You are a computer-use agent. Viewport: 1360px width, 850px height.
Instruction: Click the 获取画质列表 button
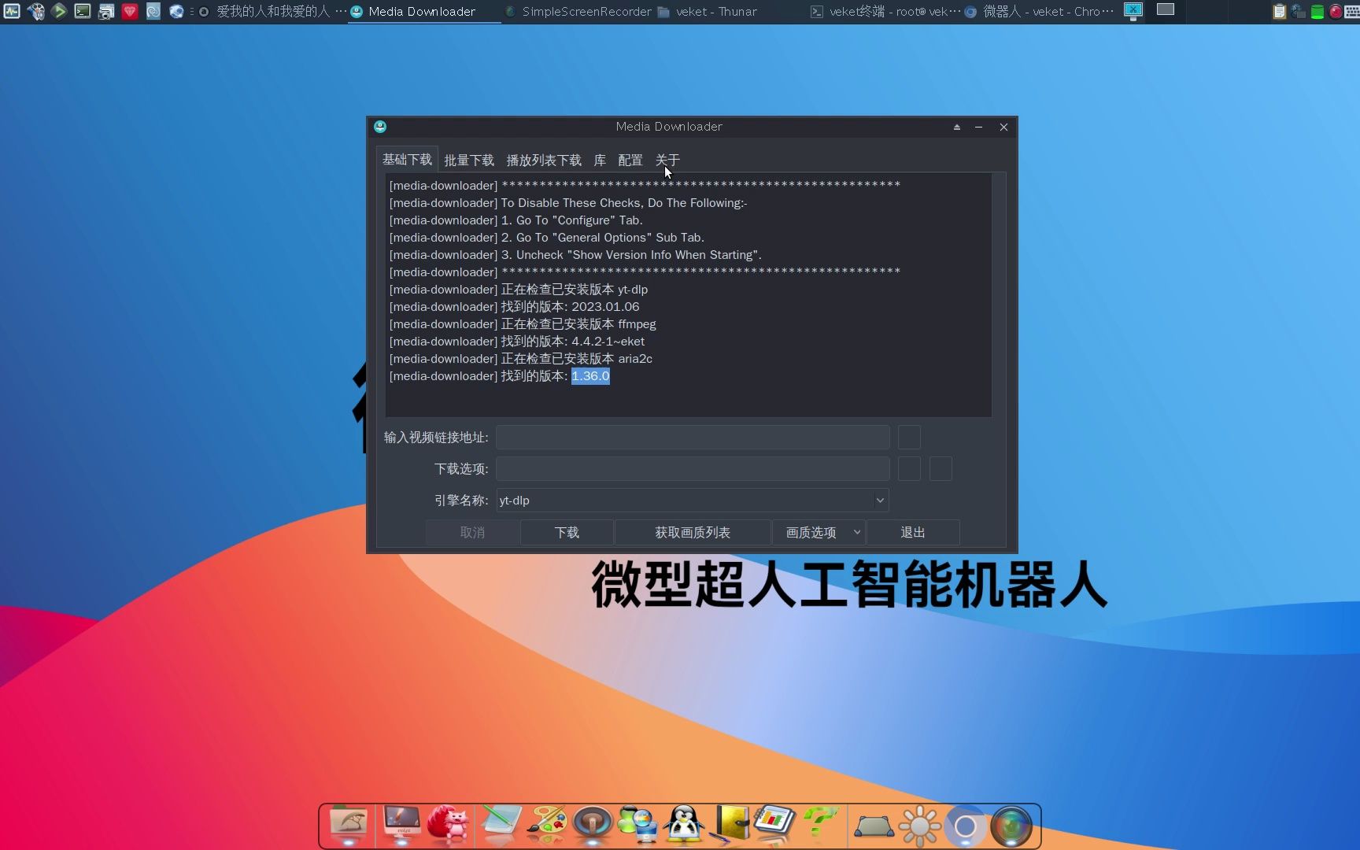pyautogui.click(x=693, y=533)
